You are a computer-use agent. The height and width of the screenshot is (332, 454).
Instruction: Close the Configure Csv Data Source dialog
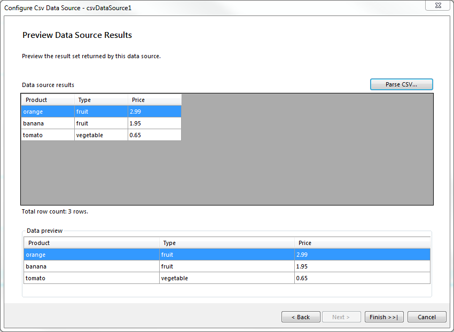[437, 5]
